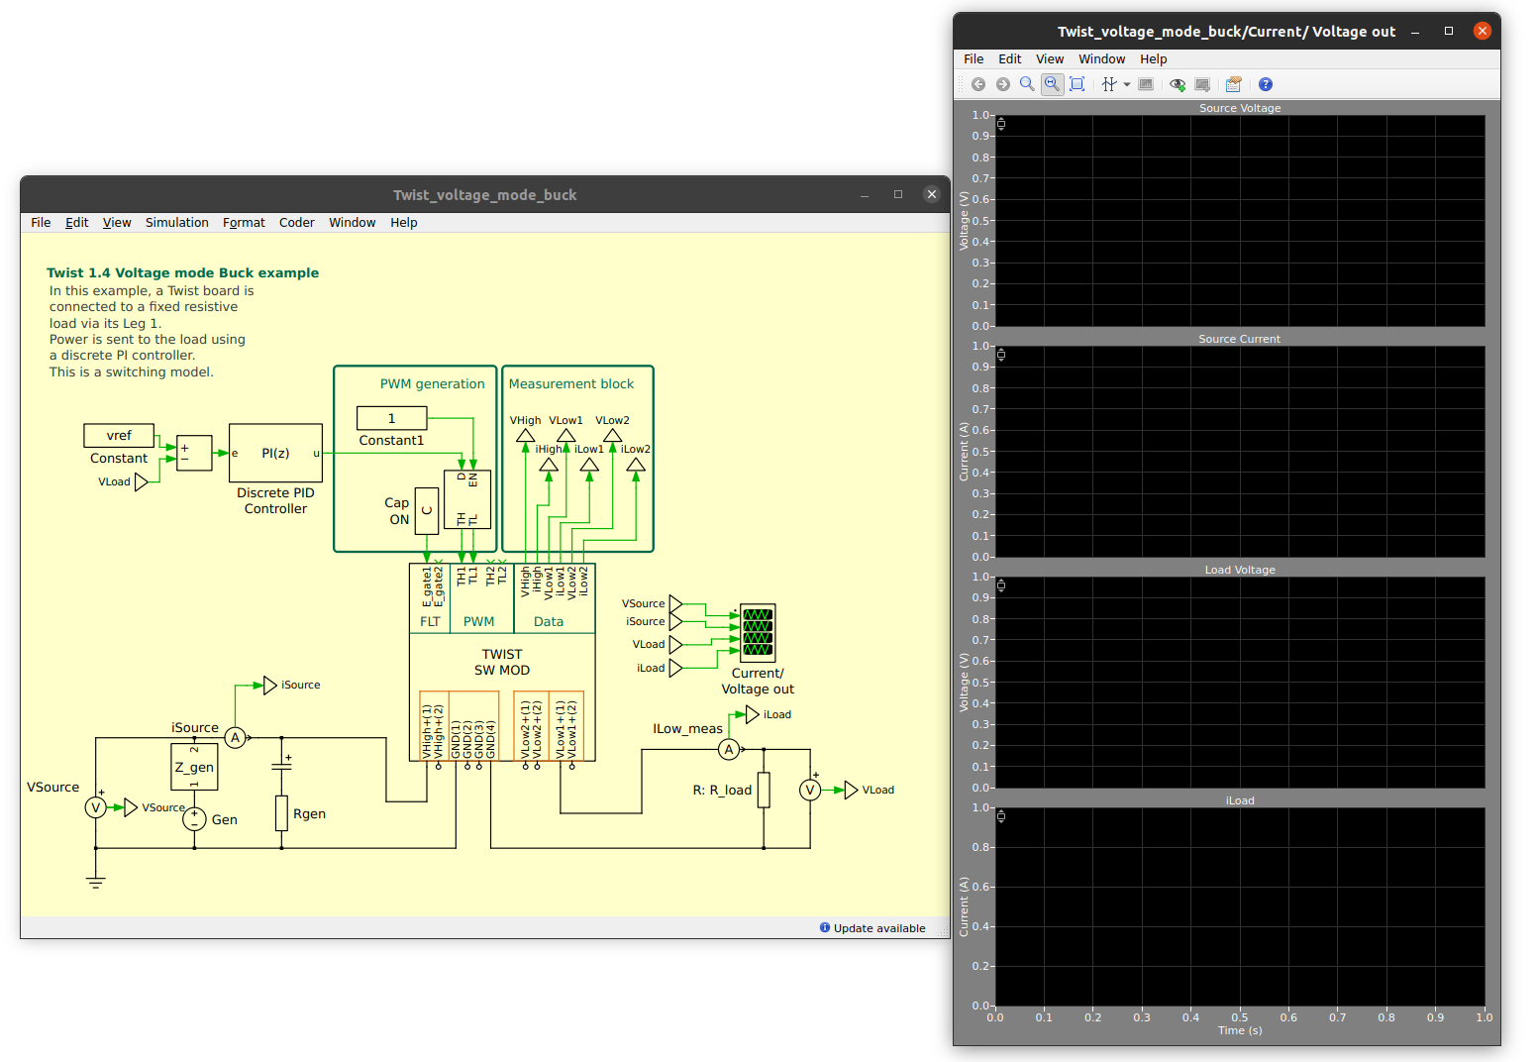Image resolution: width=1538 pixels, height=1062 pixels.
Task: Select the Cap ON block labeled C
Action: (x=427, y=511)
